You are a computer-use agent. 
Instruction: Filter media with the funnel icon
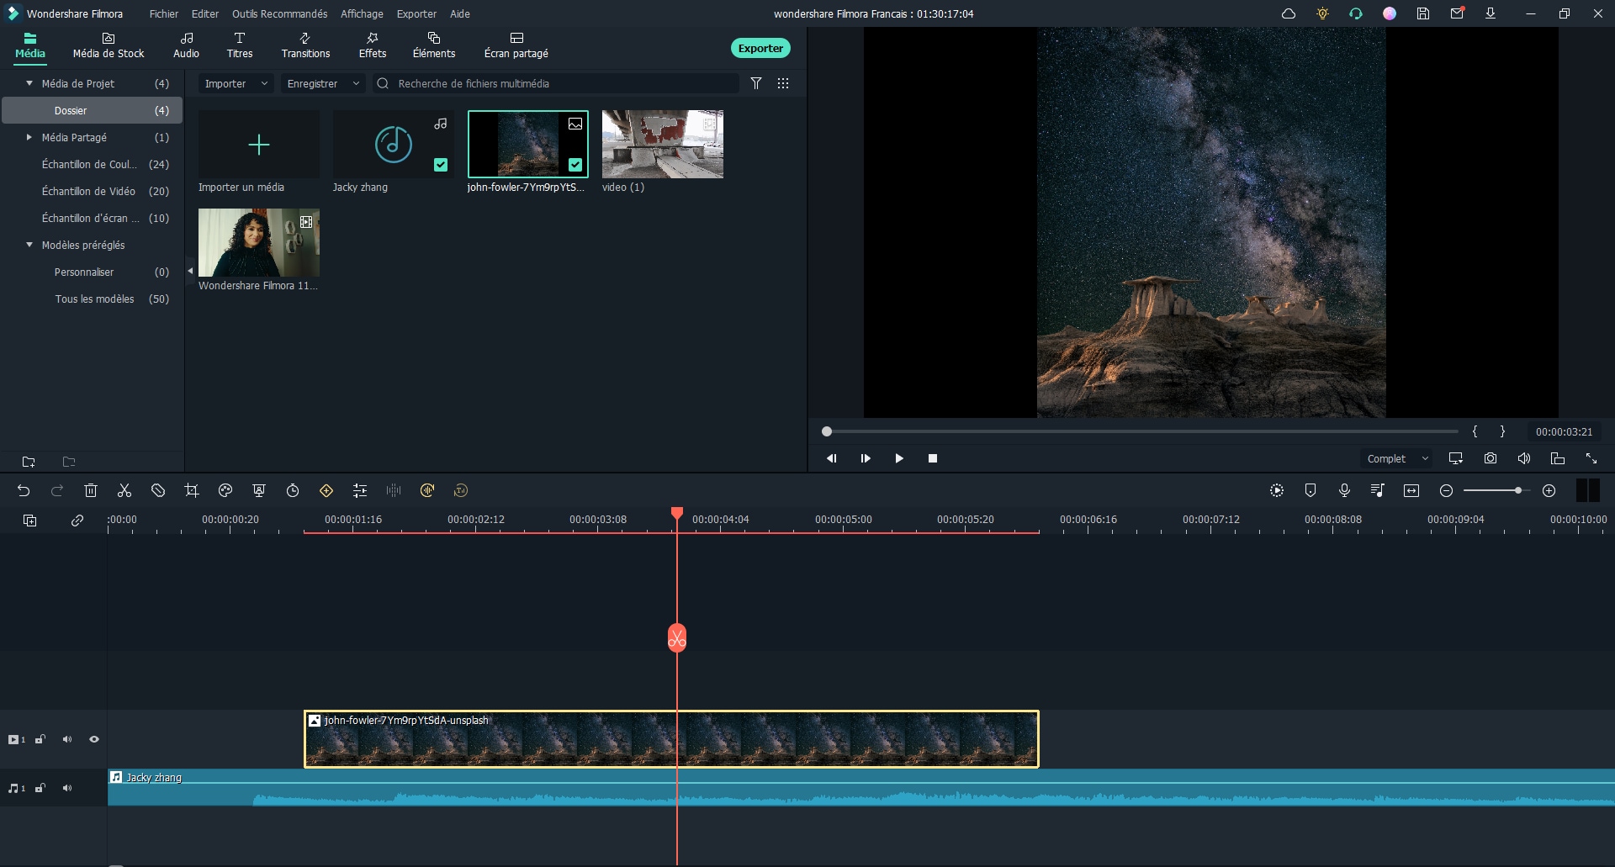[x=756, y=83]
